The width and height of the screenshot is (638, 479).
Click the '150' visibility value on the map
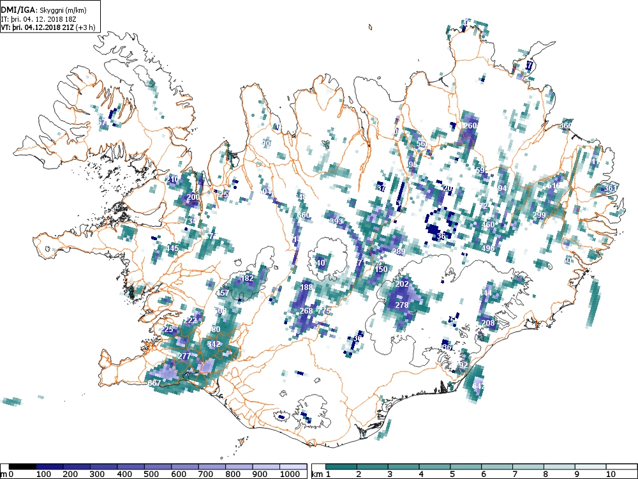[x=382, y=270]
